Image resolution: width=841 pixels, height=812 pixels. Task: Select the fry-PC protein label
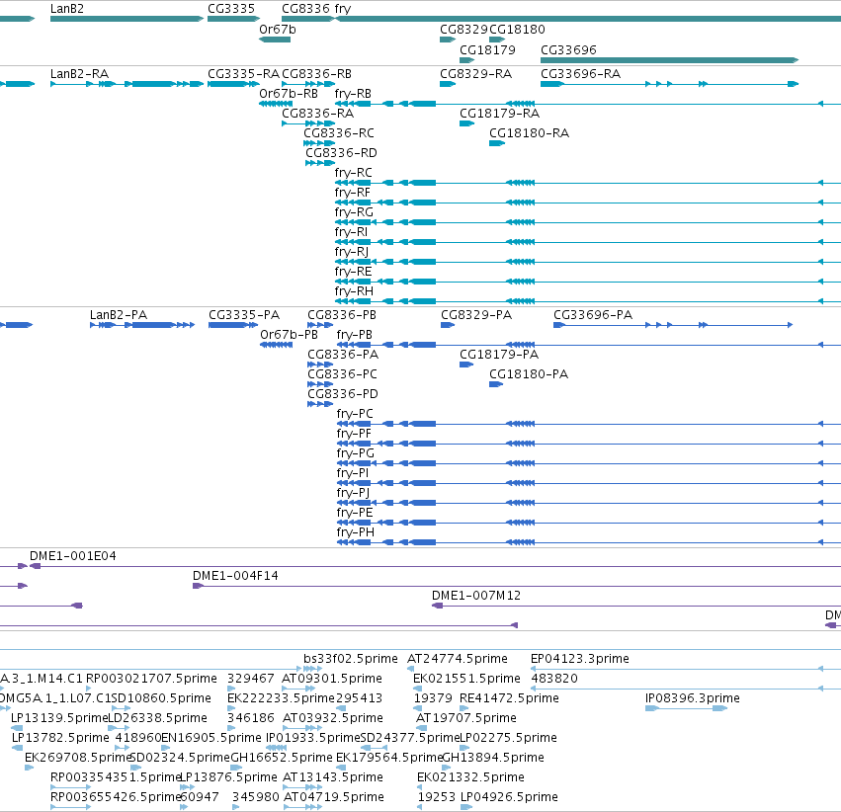click(355, 414)
